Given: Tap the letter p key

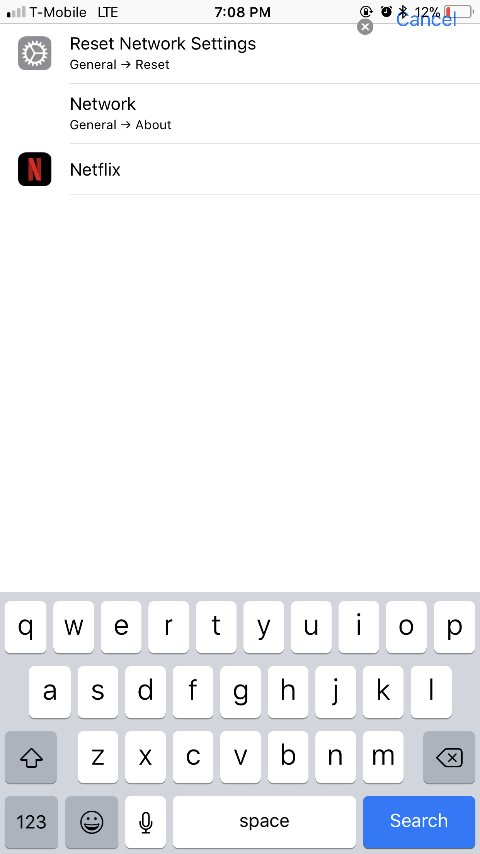Looking at the screenshot, I should coord(454,627).
